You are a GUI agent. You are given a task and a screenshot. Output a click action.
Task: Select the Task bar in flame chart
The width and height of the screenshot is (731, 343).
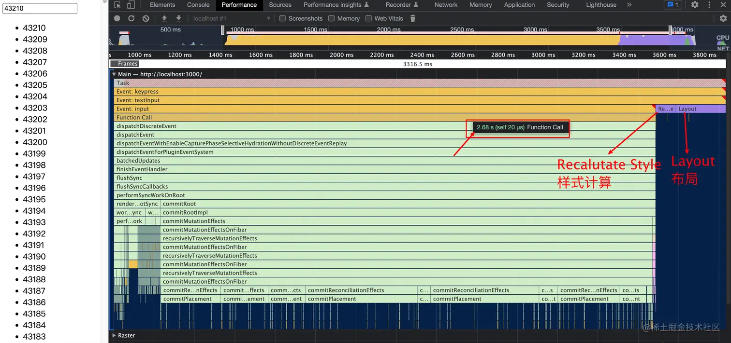420,83
